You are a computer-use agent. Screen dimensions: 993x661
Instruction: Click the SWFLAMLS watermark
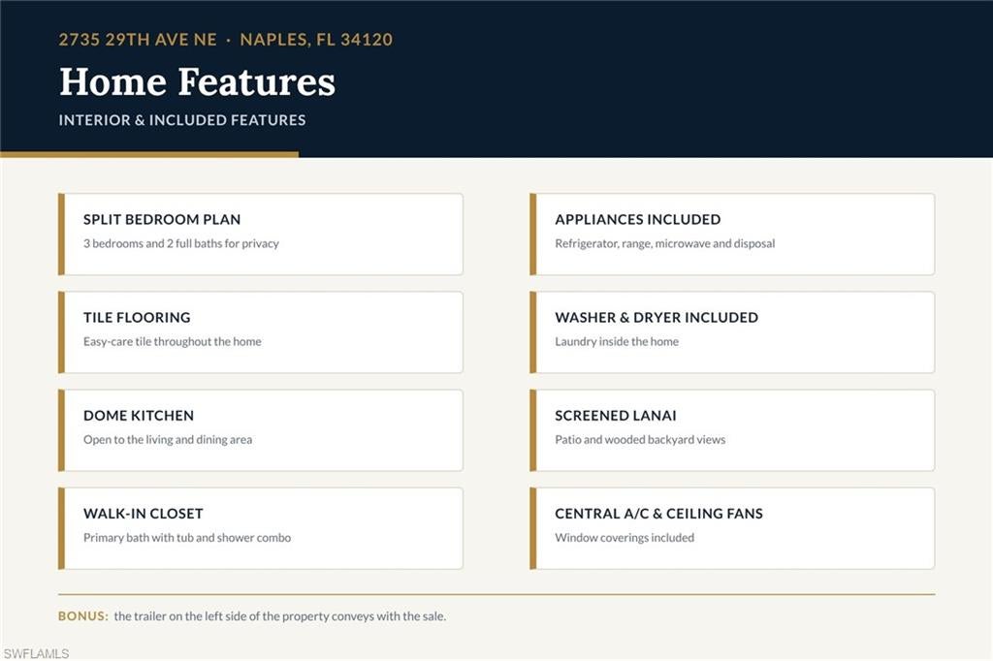pyautogui.click(x=36, y=653)
